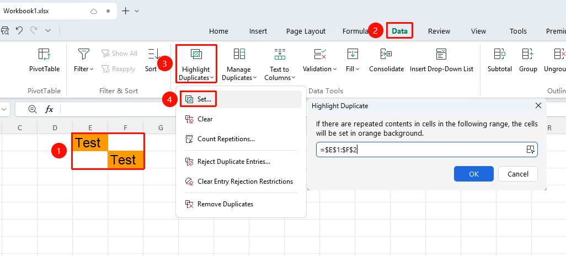Click Show All in Filter & Sort
Screen dimensions: 566x256
click(120, 54)
